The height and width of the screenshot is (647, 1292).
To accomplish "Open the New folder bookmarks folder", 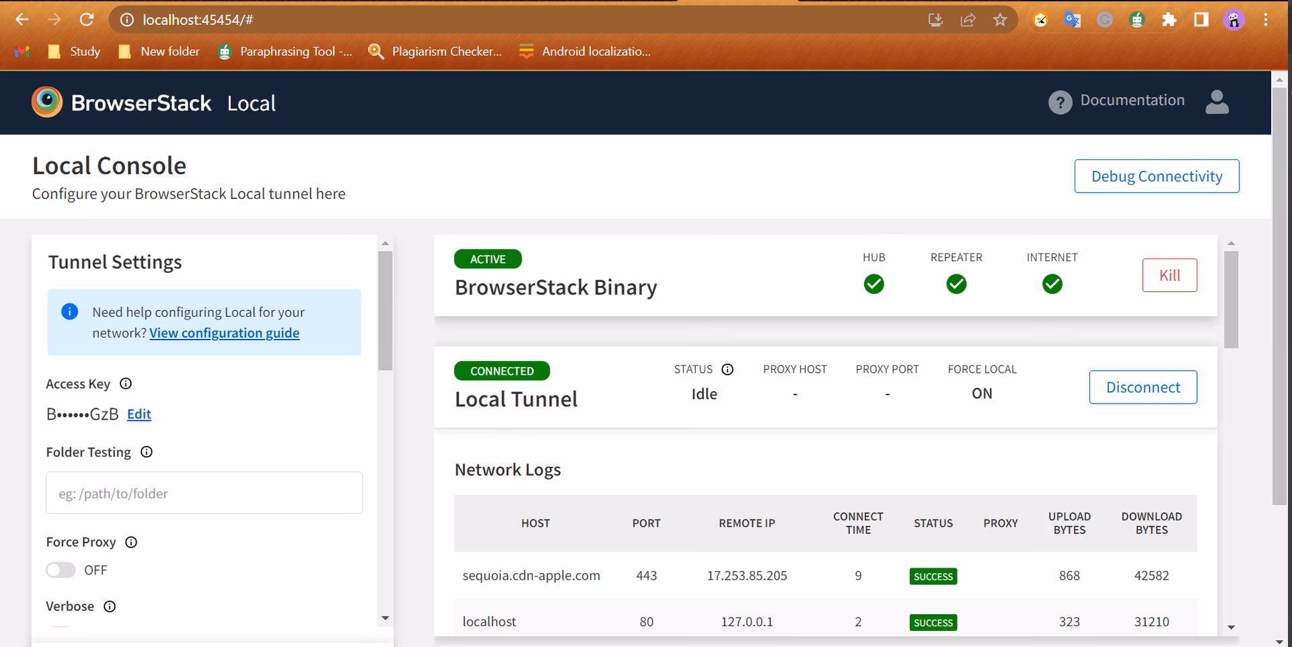I will point(158,51).
